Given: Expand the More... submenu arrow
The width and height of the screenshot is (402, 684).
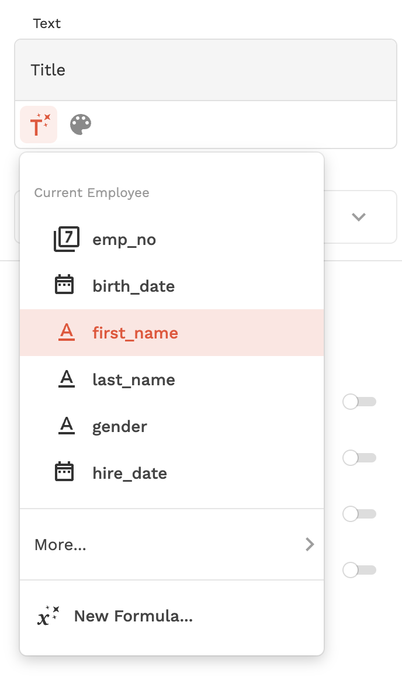Looking at the screenshot, I should [310, 545].
